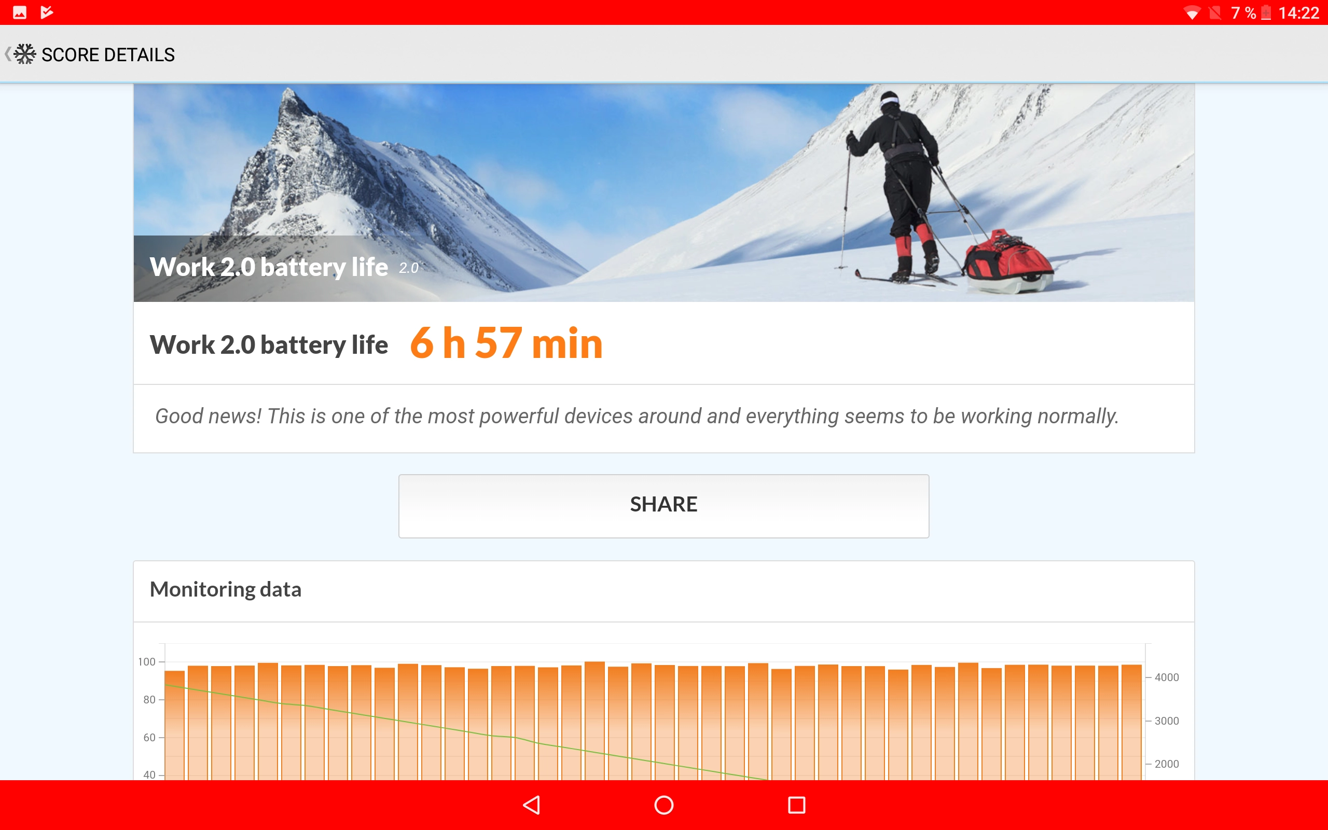Viewport: 1328px width, 830px height.
Task: Tap the tallest orange bar mid-chart
Action: (x=594, y=720)
